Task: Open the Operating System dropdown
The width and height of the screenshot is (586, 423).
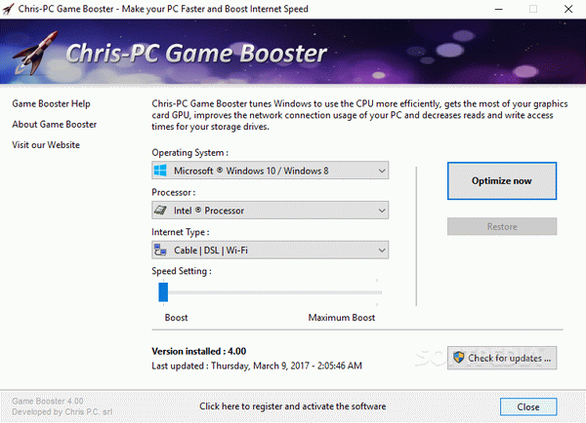Action: pyautogui.click(x=270, y=171)
